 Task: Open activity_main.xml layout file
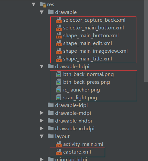(83, 144)
